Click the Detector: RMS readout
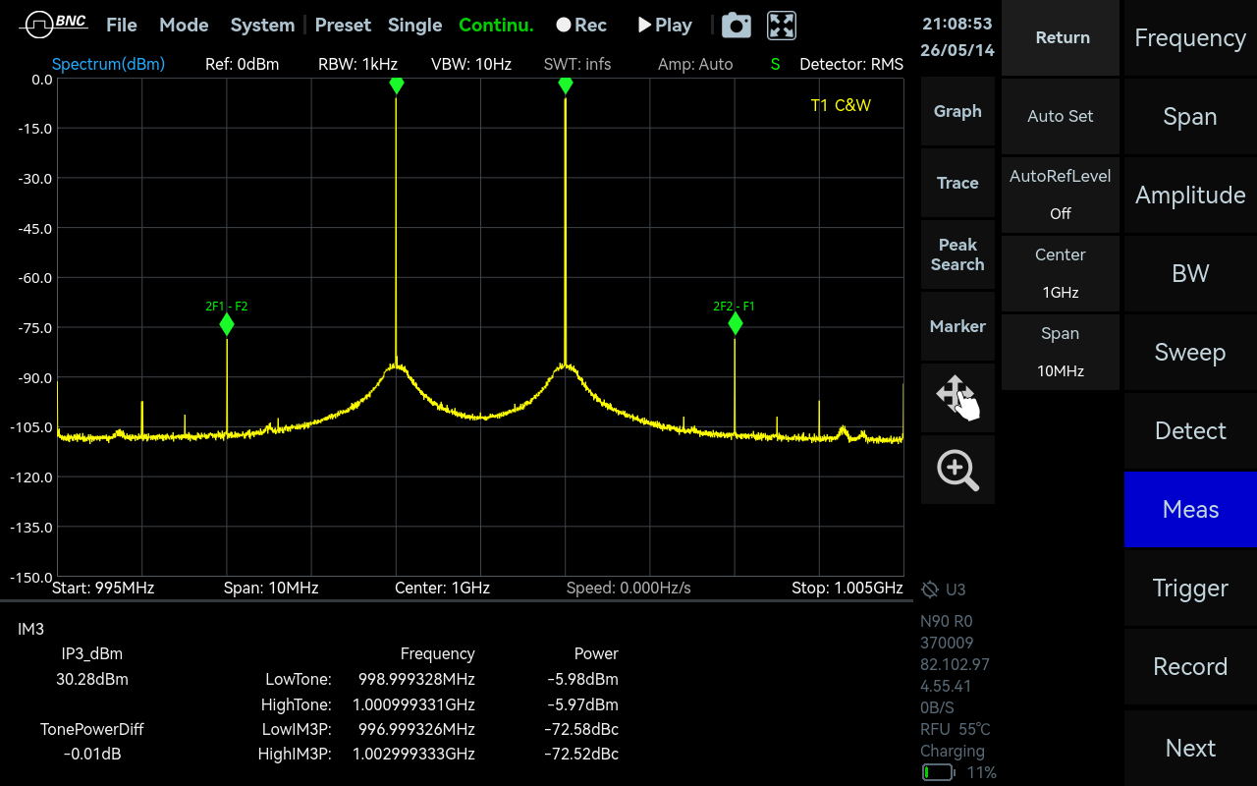The height and width of the screenshot is (786, 1257). click(x=851, y=64)
